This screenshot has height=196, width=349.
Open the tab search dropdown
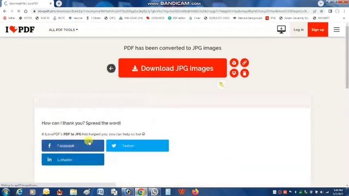[x=321, y=3]
